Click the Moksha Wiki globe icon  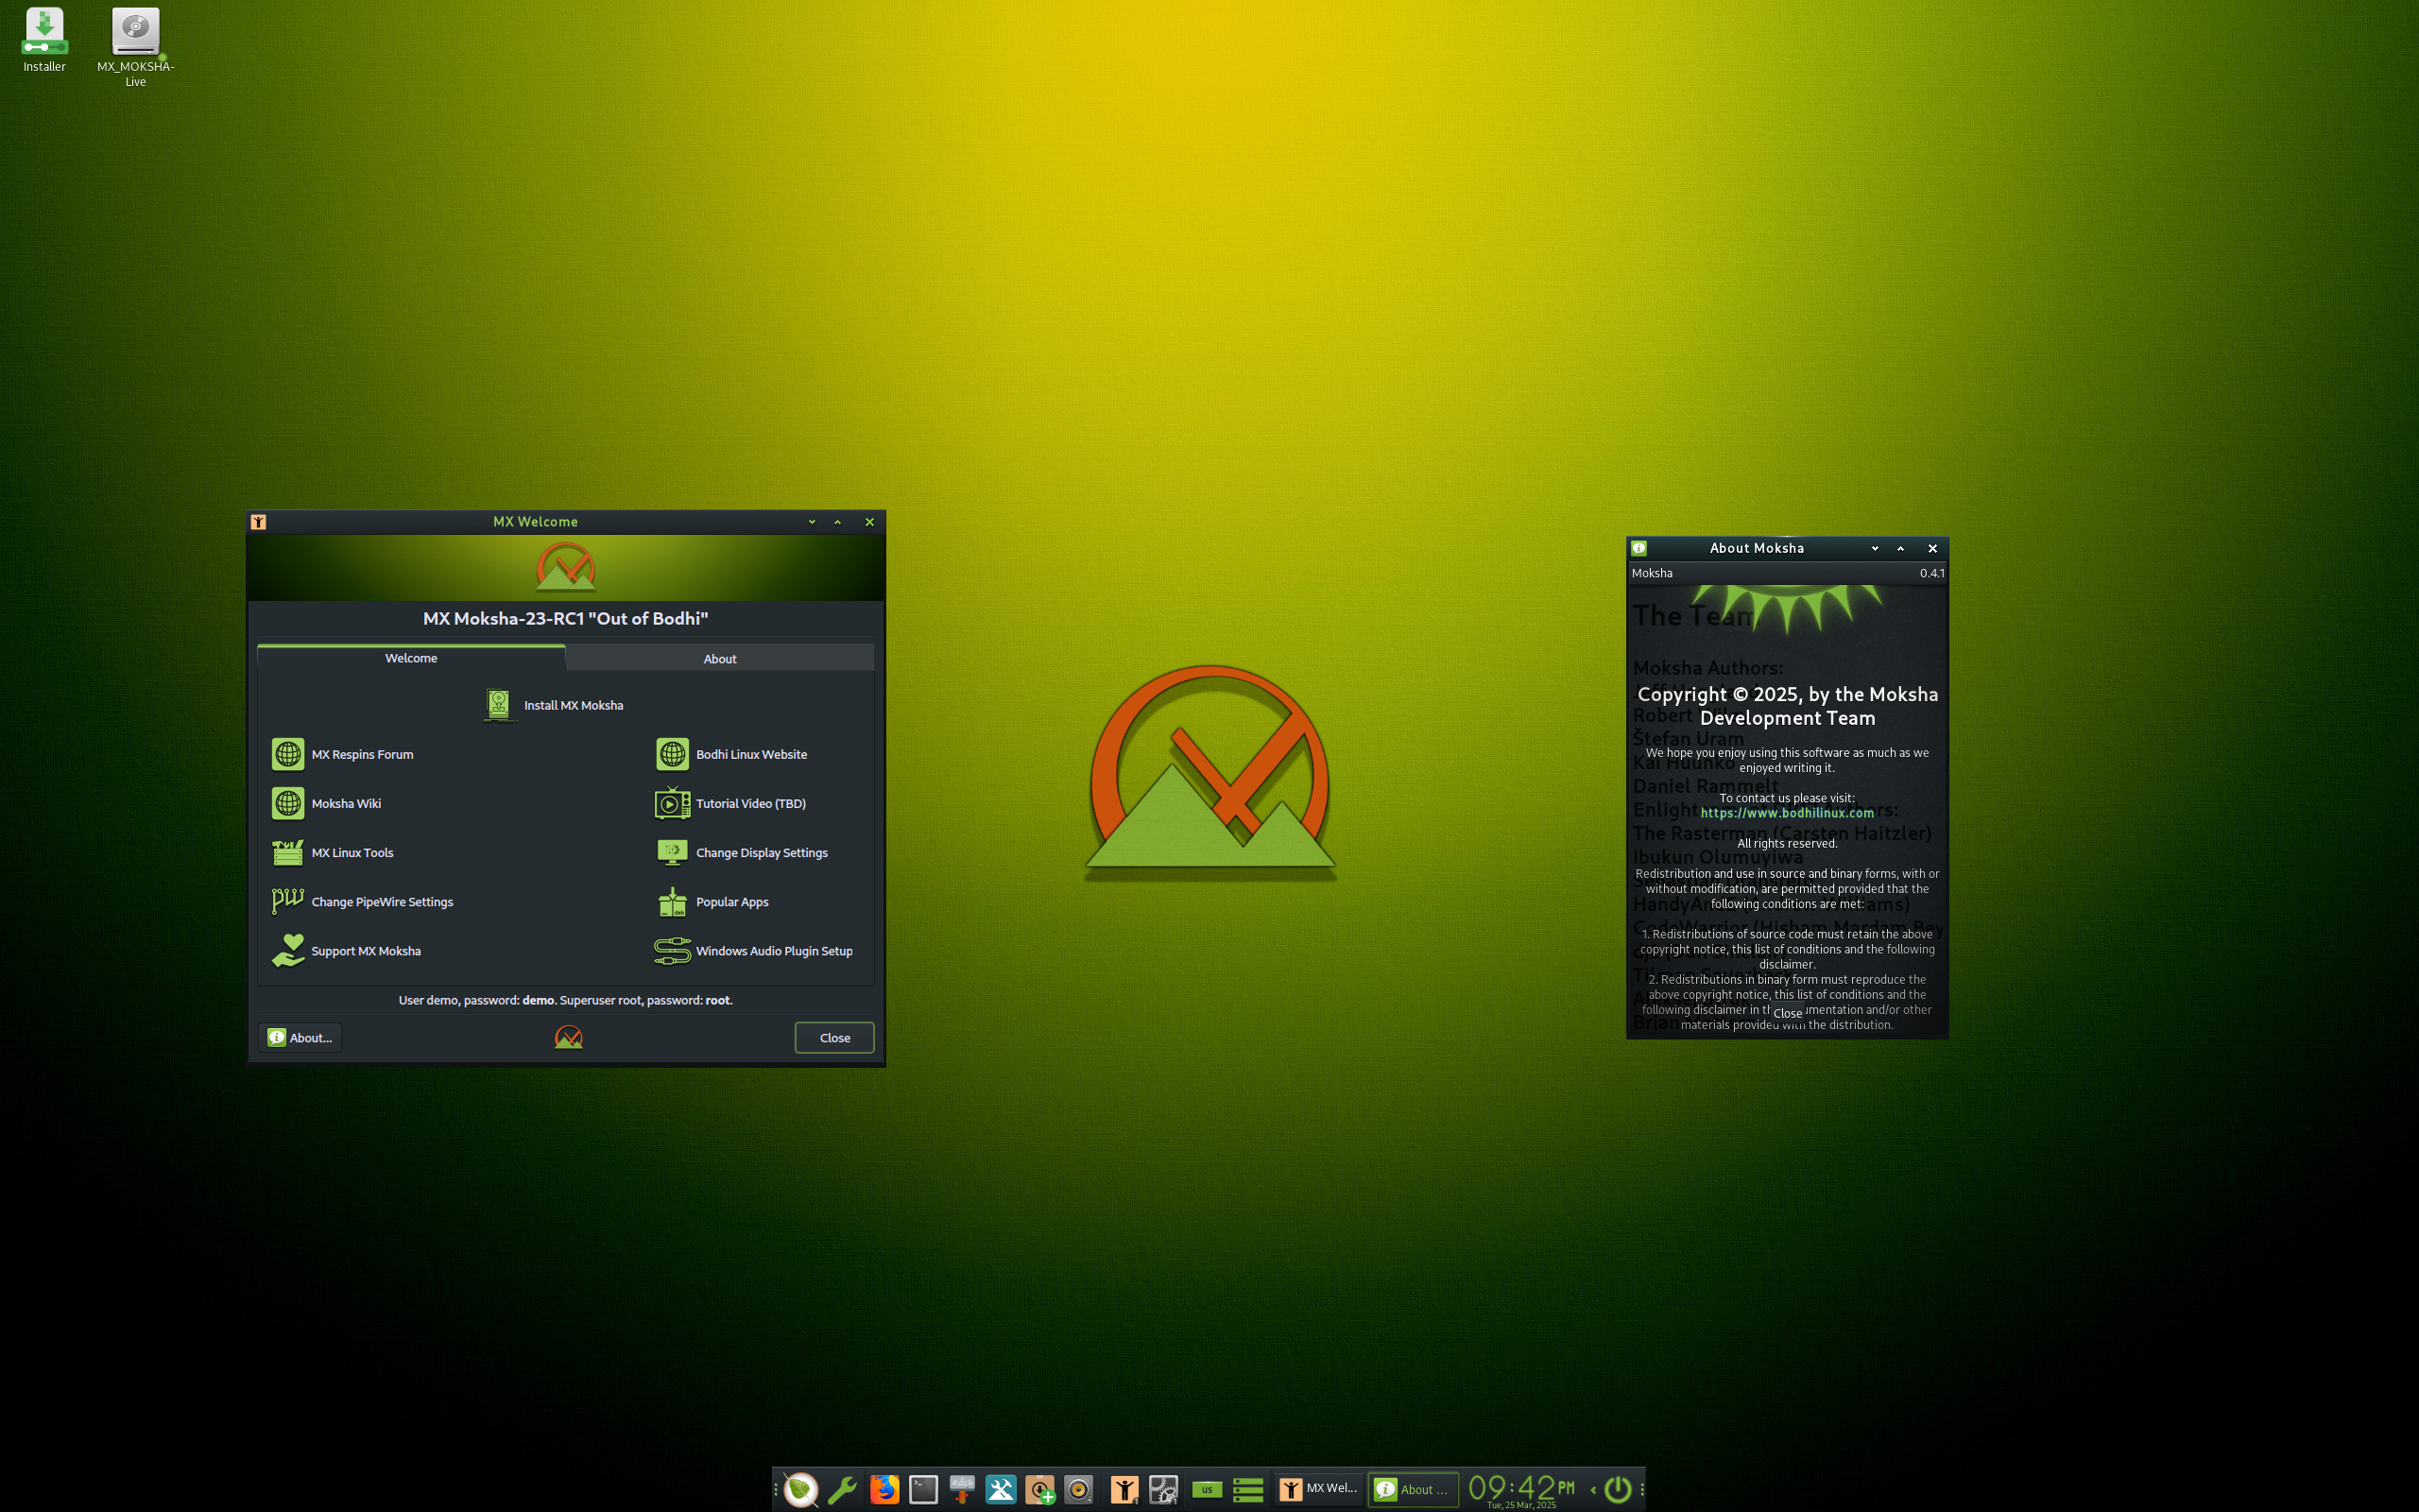288,803
